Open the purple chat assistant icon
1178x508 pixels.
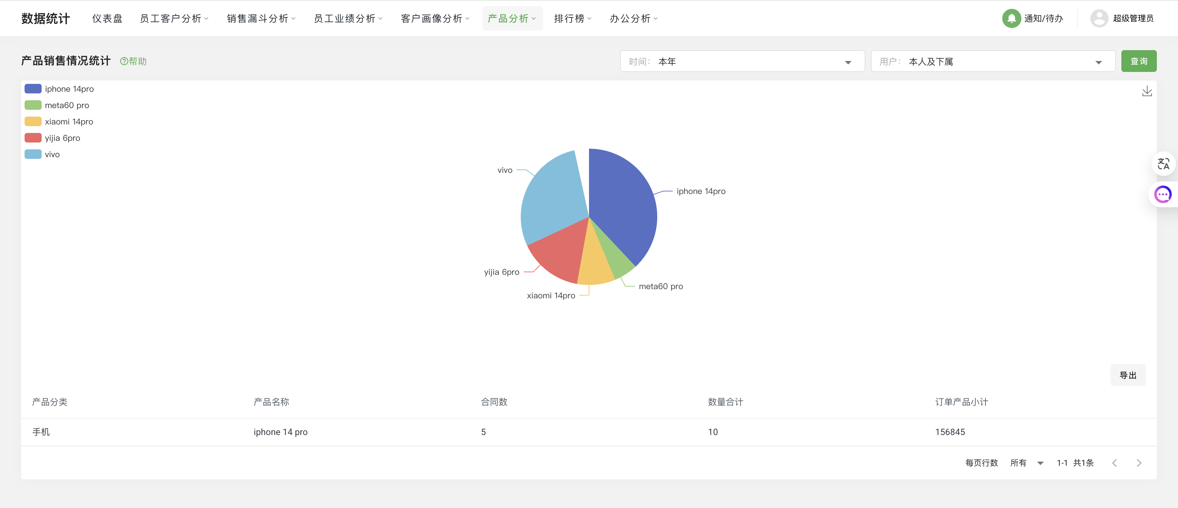[x=1163, y=194]
